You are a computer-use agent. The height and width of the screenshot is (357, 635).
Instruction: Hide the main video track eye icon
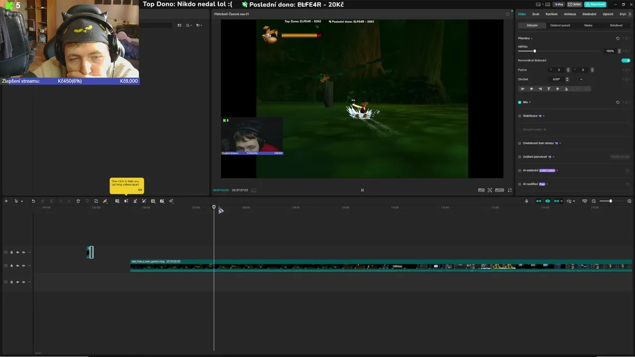17,266
